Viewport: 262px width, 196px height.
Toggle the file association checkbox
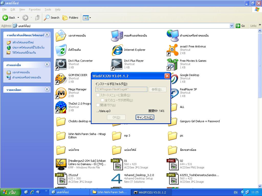(98, 105)
